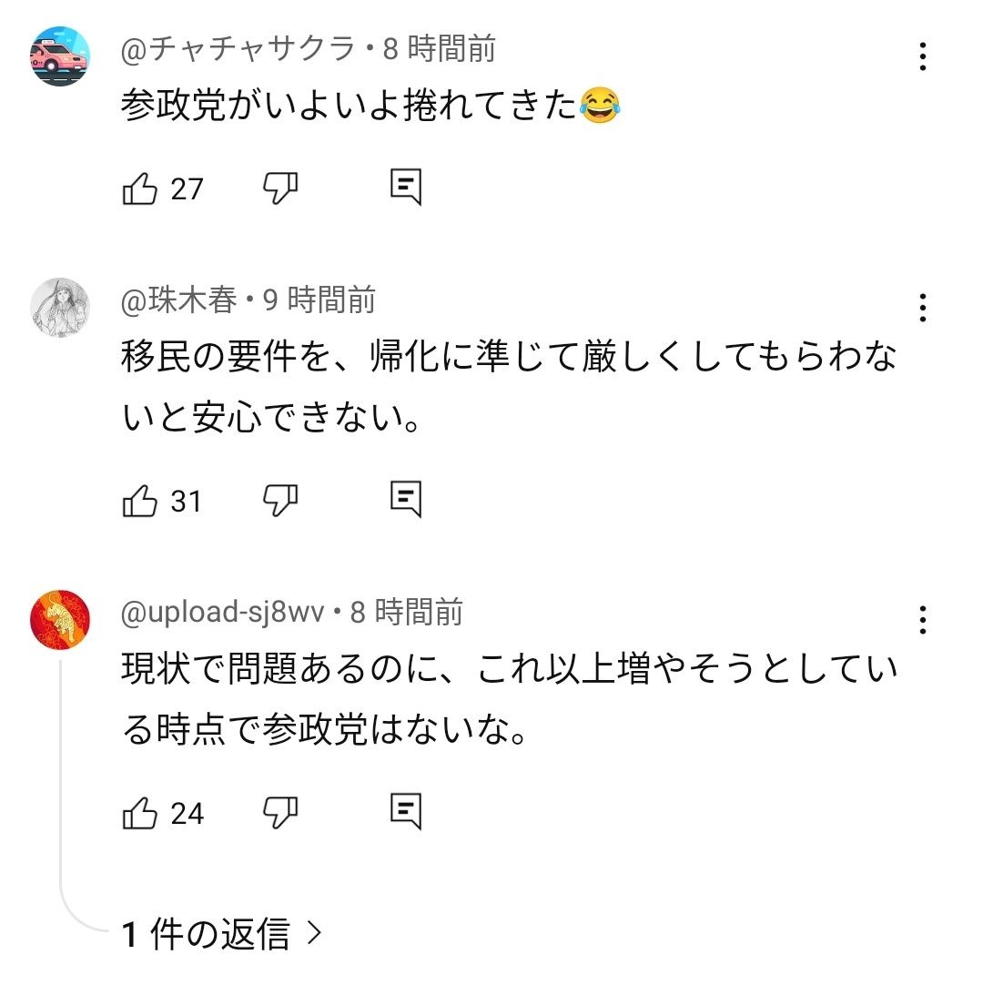The height and width of the screenshot is (995, 983).
Task: Open the red tiger profile avatar
Action: [x=60, y=620]
